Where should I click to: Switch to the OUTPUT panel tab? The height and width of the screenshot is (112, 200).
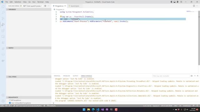click(x=75, y=76)
